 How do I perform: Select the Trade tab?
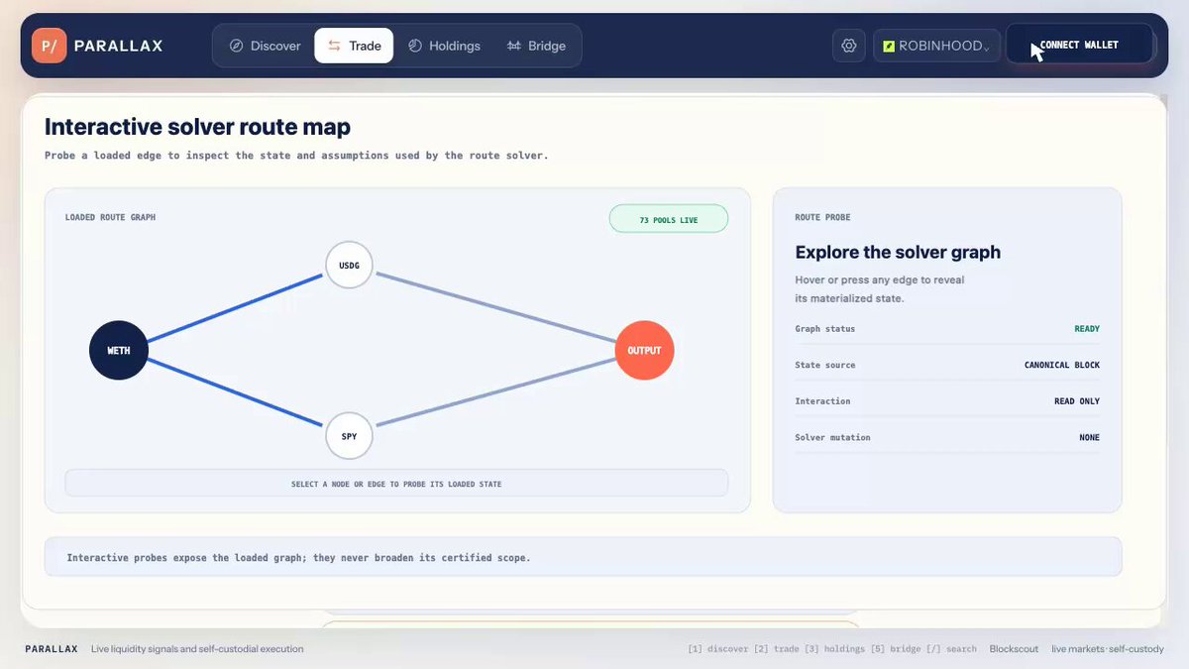pos(354,46)
